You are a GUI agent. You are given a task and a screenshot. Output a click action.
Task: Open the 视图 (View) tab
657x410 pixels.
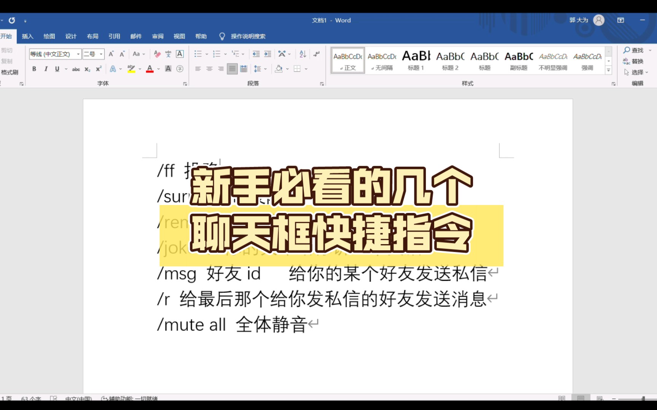click(179, 36)
